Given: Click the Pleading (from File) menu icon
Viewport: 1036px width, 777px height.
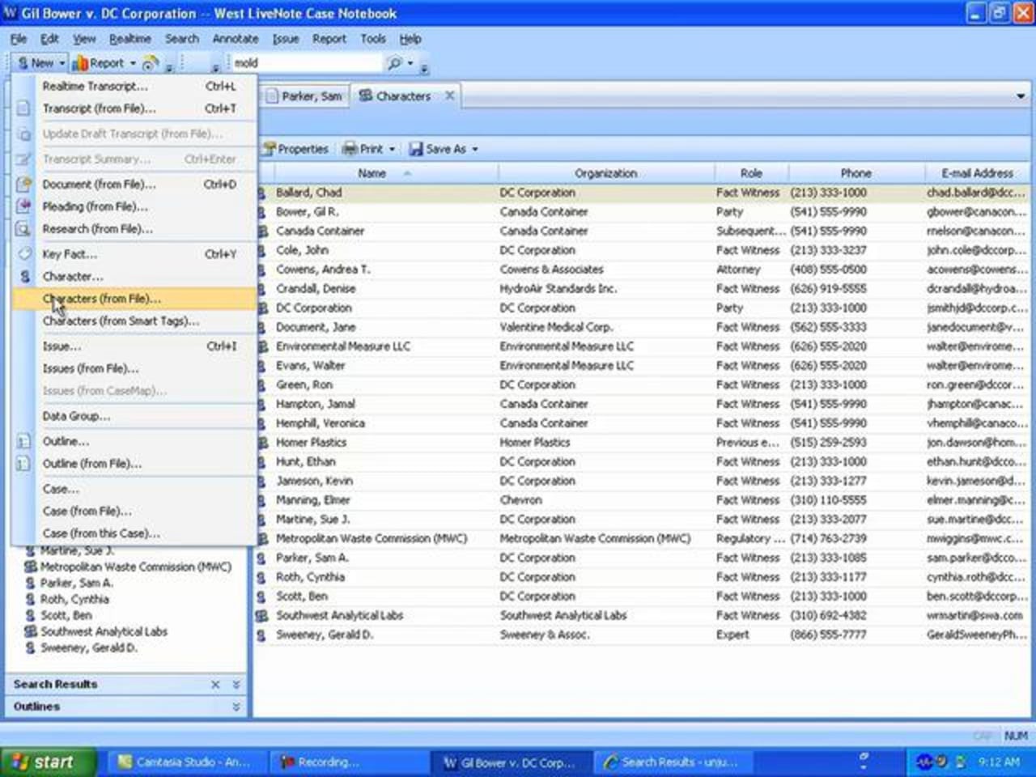Looking at the screenshot, I should pos(24,206).
